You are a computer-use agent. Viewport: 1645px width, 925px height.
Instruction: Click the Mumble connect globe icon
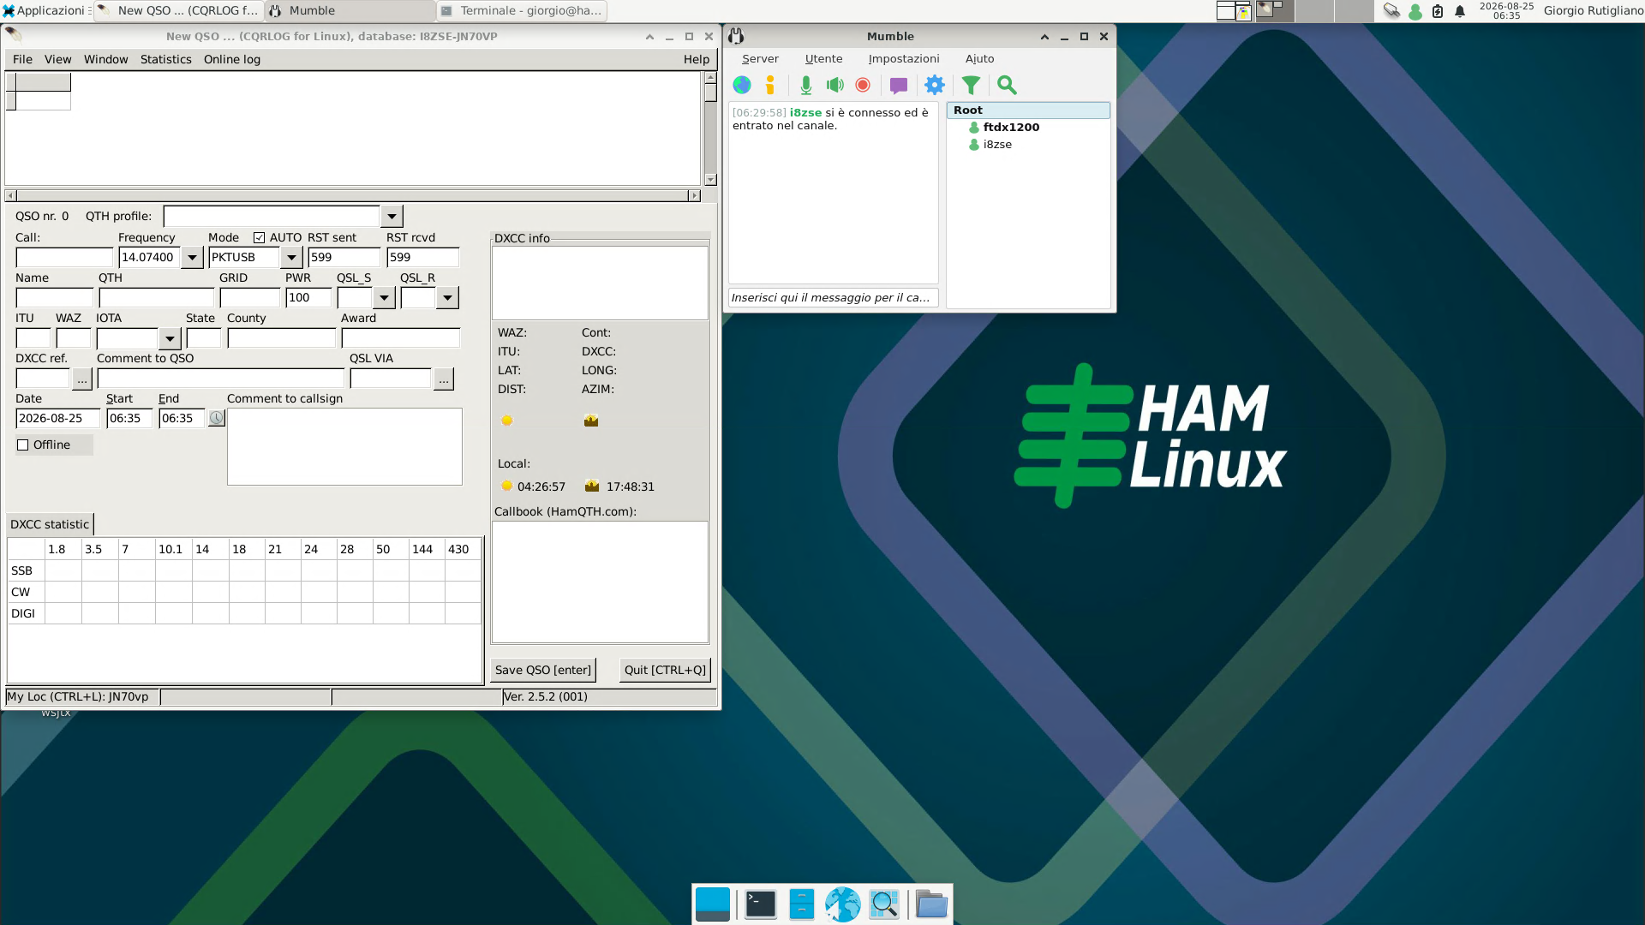tap(742, 85)
